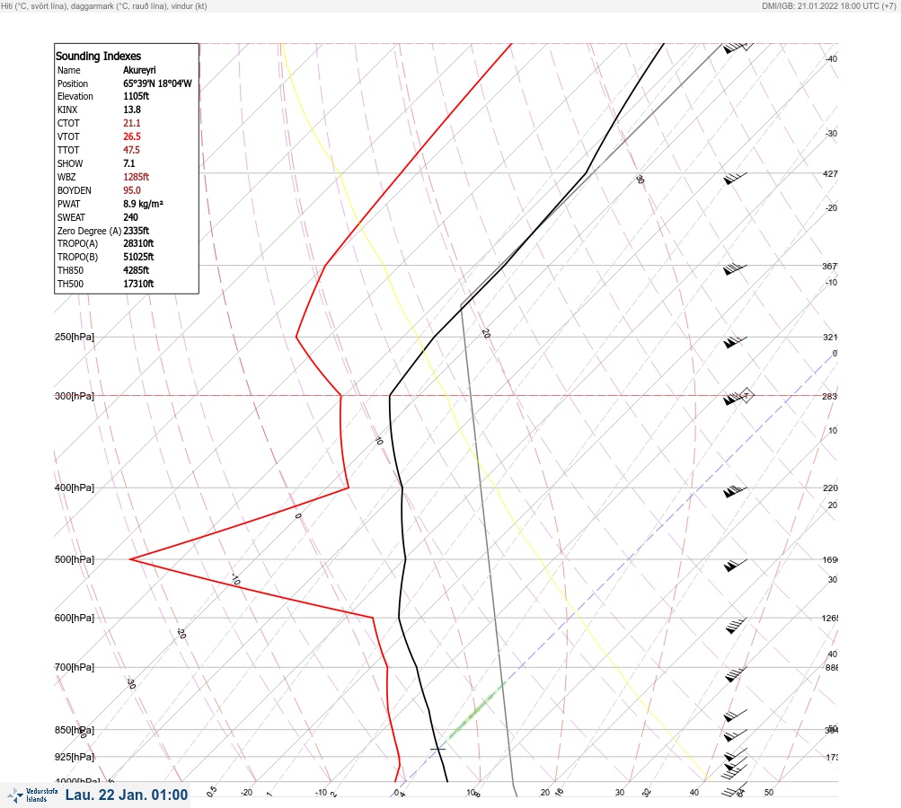Image resolution: width=901 pixels, height=808 pixels.
Task: Click the 'Lau. 22 Jan. 01:00' timestamp
Action: coord(127,795)
